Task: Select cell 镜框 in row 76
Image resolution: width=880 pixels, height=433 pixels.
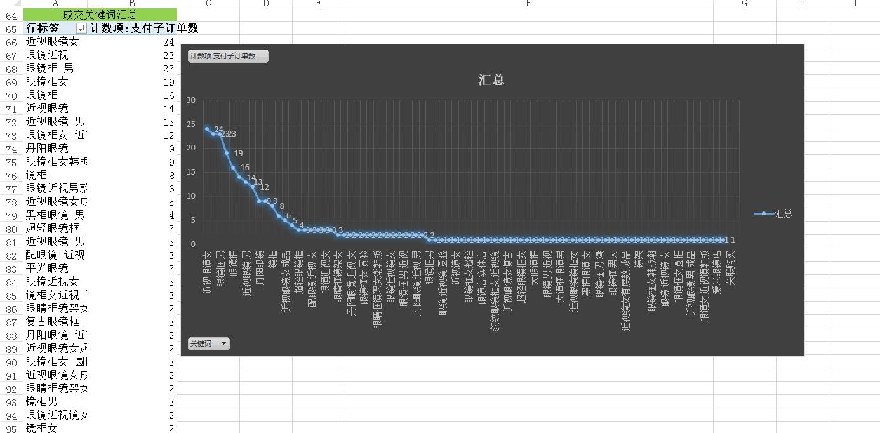Action: click(x=55, y=175)
